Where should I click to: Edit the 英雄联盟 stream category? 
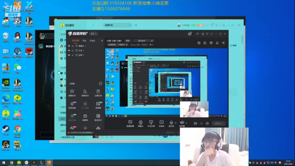(x=118, y=45)
